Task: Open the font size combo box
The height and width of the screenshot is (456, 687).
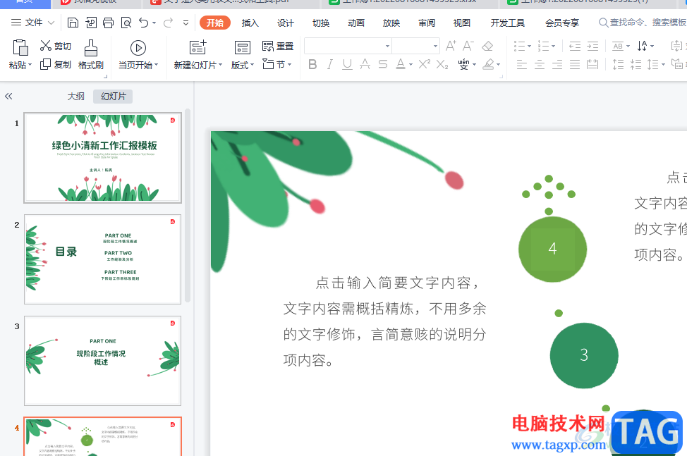Action: 415,46
